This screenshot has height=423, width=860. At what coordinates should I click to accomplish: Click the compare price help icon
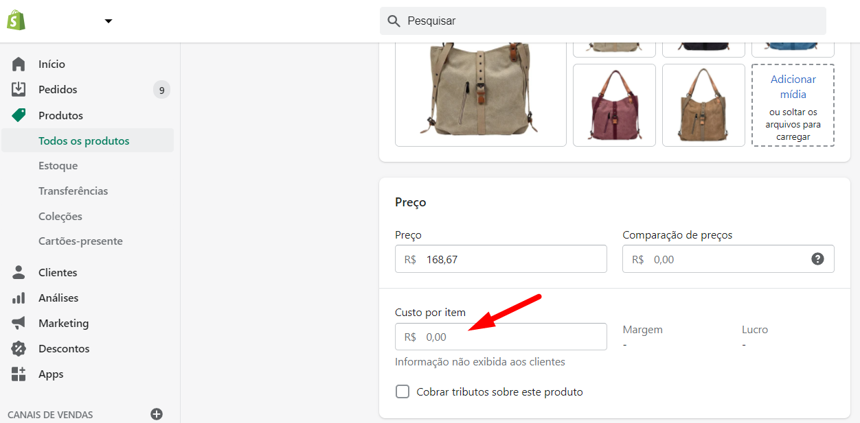(817, 259)
